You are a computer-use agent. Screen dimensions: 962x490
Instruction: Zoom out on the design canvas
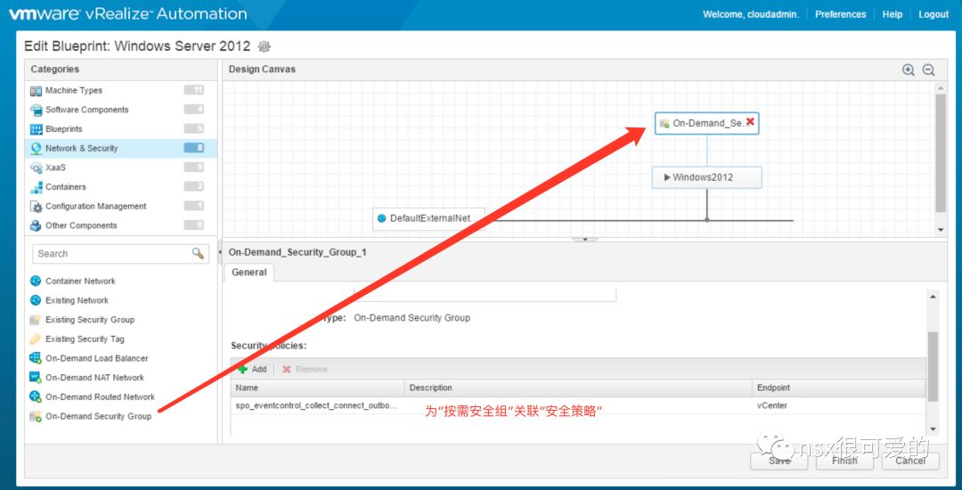click(929, 69)
